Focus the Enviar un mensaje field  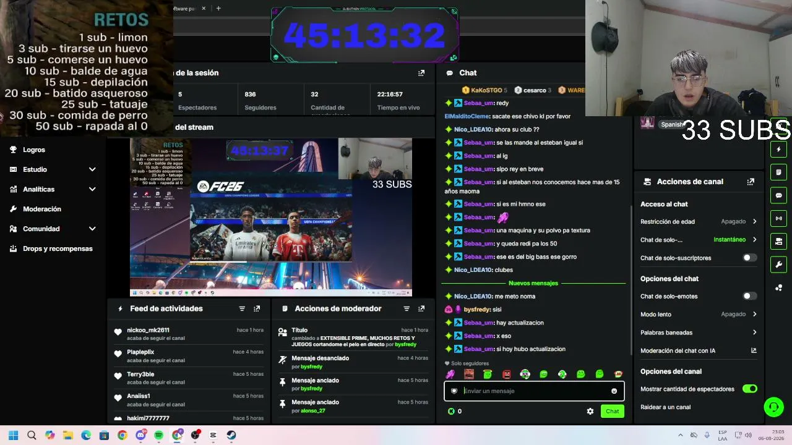534,391
